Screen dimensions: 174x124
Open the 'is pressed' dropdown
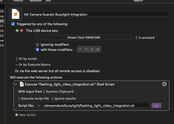[145, 38]
